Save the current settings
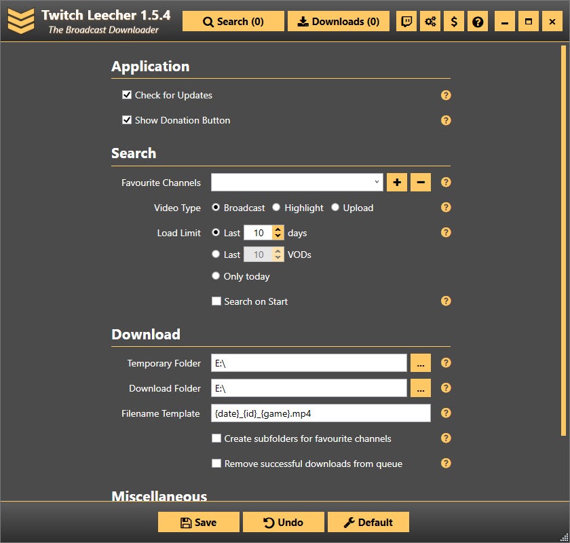 [198, 521]
